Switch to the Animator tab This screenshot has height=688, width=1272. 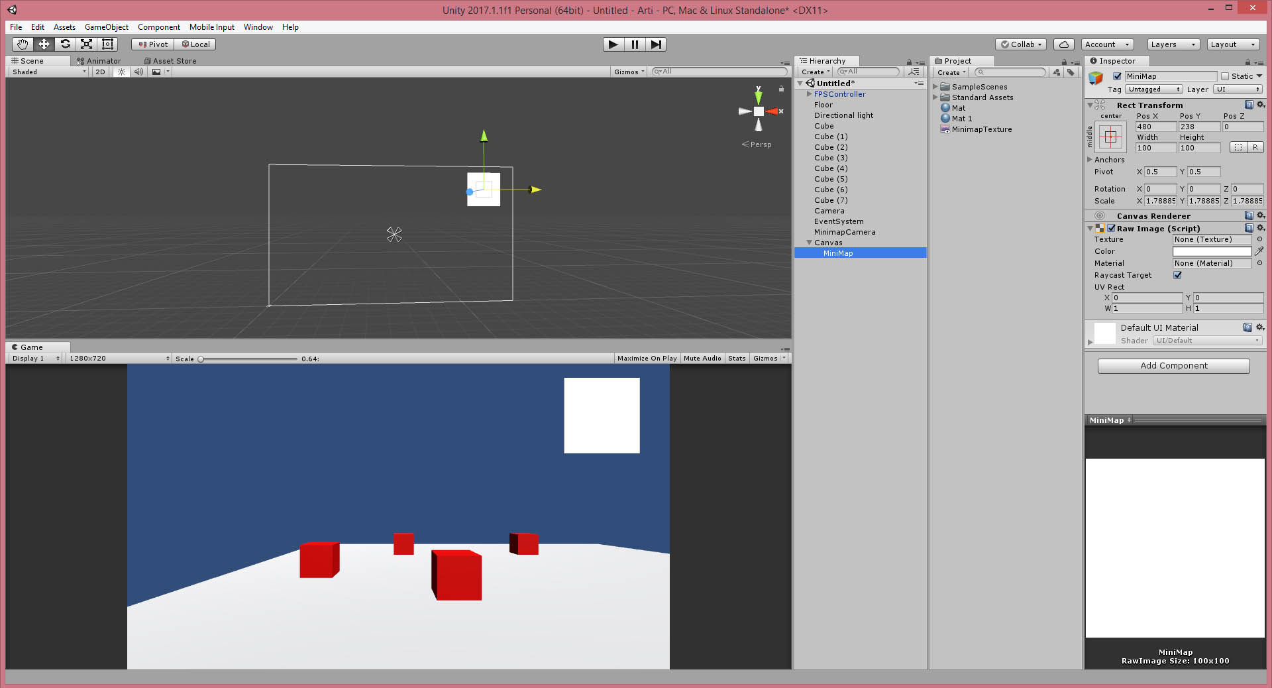[x=99, y=61]
